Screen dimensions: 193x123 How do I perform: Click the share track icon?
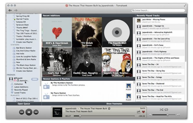click(139, 112)
